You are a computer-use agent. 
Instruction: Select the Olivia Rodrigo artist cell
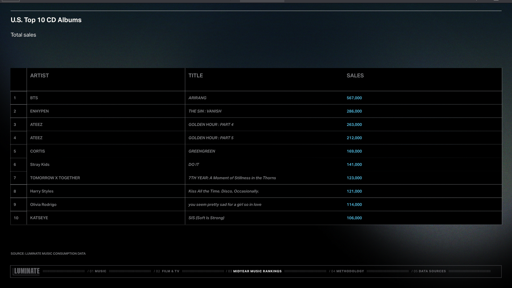(x=43, y=204)
